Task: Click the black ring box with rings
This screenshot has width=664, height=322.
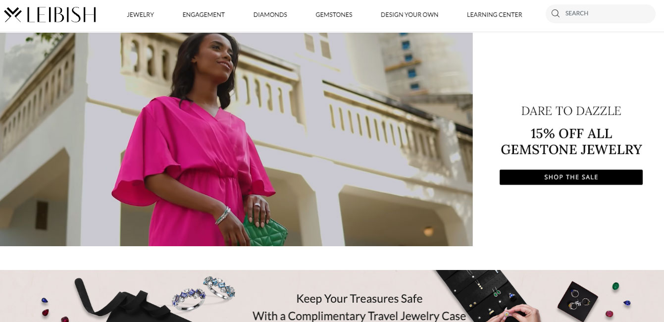Action: pos(577,299)
